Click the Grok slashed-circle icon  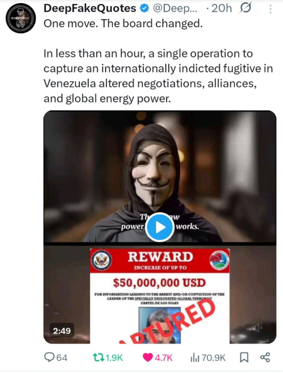pyautogui.click(x=245, y=8)
